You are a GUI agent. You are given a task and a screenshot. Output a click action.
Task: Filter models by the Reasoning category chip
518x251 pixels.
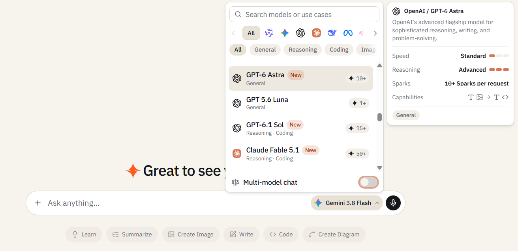pyautogui.click(x=302, y=50)
